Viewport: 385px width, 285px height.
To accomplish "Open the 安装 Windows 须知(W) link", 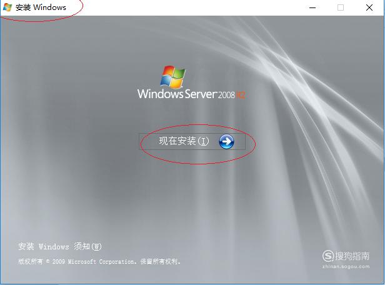I will pyautogui.click(x=60, y=246).
